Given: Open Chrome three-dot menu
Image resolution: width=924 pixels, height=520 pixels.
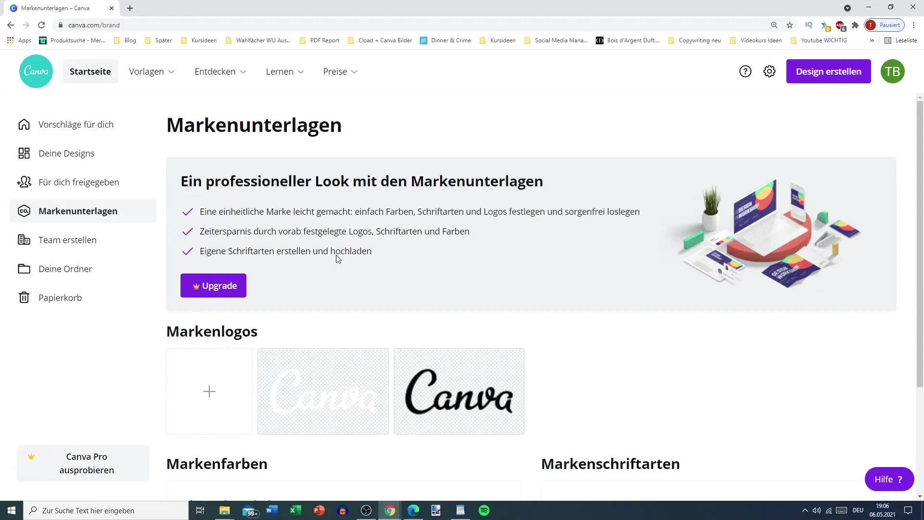Looking at the screenshot, I should click(x=913, y=25).
